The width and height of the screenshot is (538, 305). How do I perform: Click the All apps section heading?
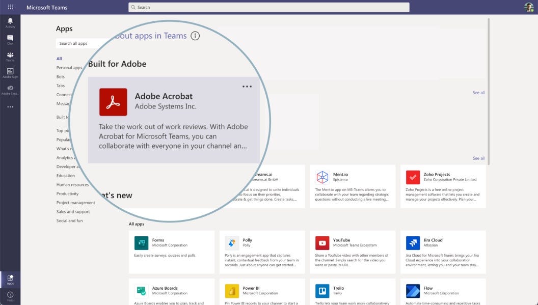click(x=136, y=224)
